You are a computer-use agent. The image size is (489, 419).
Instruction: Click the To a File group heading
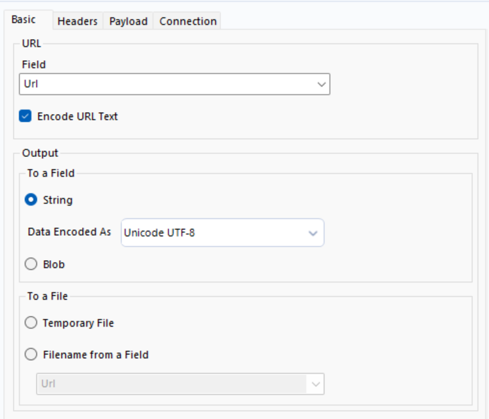[47, 296]
